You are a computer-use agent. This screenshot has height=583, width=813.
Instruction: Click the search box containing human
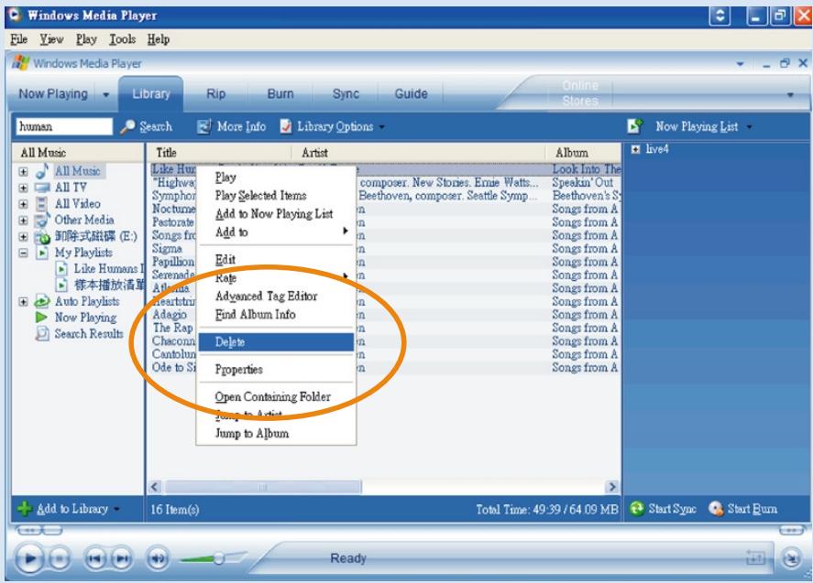64,126
